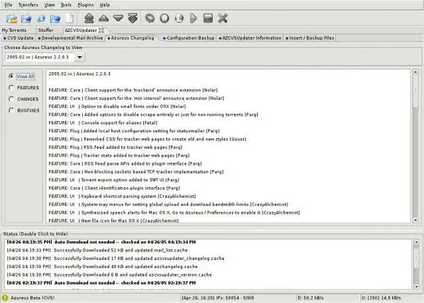The height and width of the screenshot is (303, 424).
Task: Open the View menu
Action: 50,5
